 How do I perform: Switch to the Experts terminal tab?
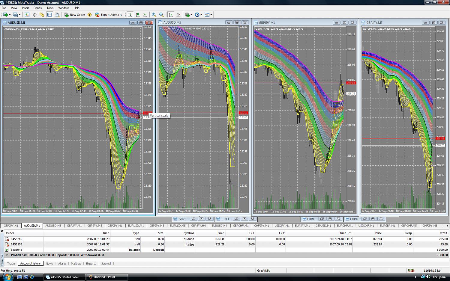(x=91, y=264)
